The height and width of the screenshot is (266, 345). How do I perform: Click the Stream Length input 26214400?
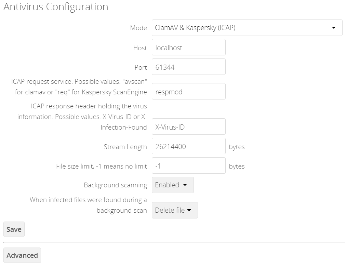point(188,147)
